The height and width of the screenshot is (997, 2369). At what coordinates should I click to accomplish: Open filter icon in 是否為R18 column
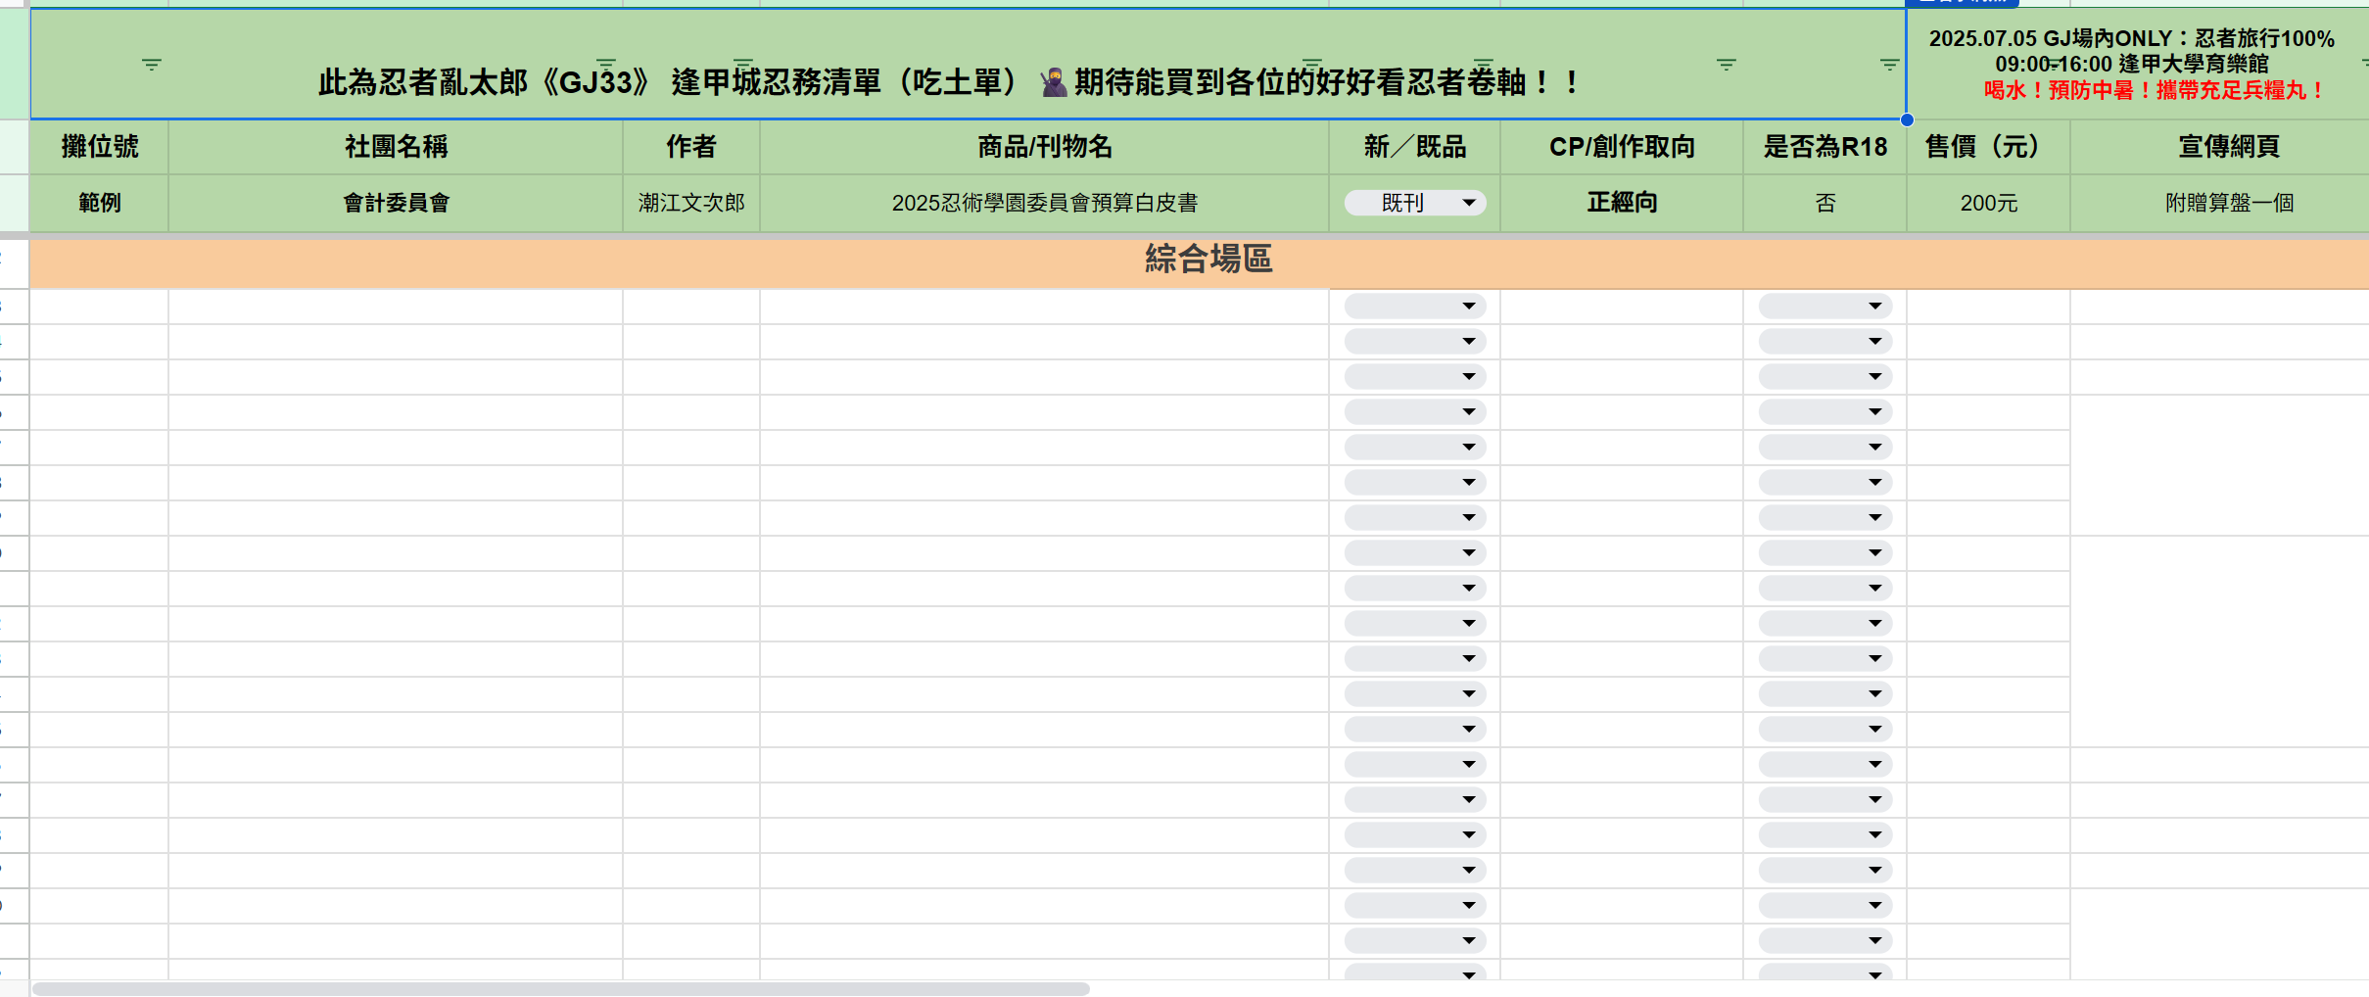pyautogui.click(x=1890, y=65)
